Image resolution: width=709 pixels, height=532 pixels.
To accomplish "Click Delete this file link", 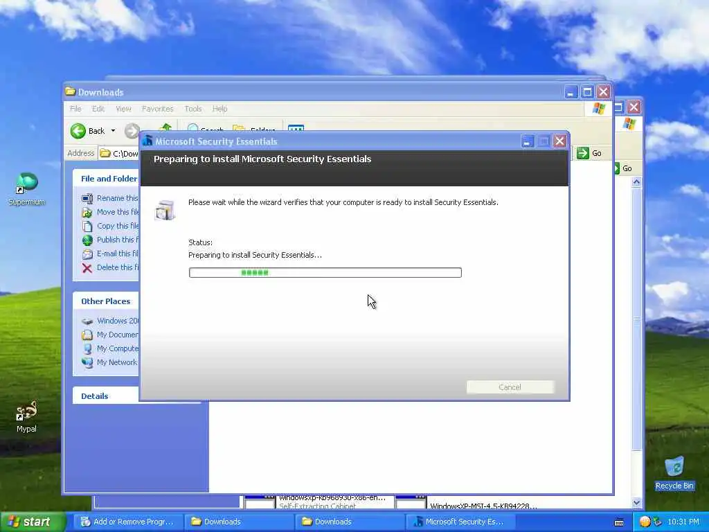I will click(118, 268).
